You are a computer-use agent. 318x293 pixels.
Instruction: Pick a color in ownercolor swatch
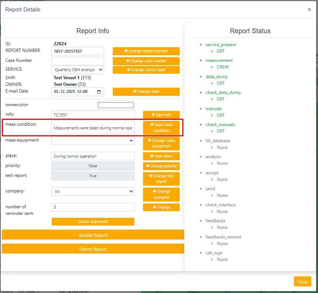[x=115, y=105]
